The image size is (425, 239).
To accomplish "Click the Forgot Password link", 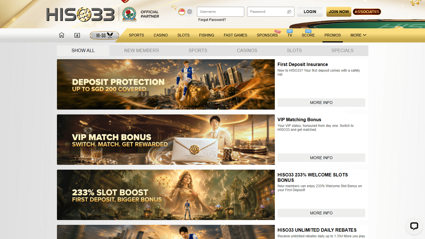I will pos(212,20).
